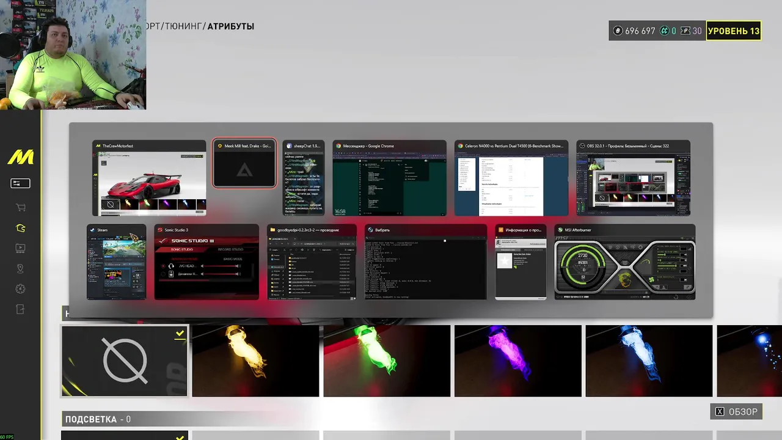Select the helmet profile icon in sidebar

[x=20, y=228]
